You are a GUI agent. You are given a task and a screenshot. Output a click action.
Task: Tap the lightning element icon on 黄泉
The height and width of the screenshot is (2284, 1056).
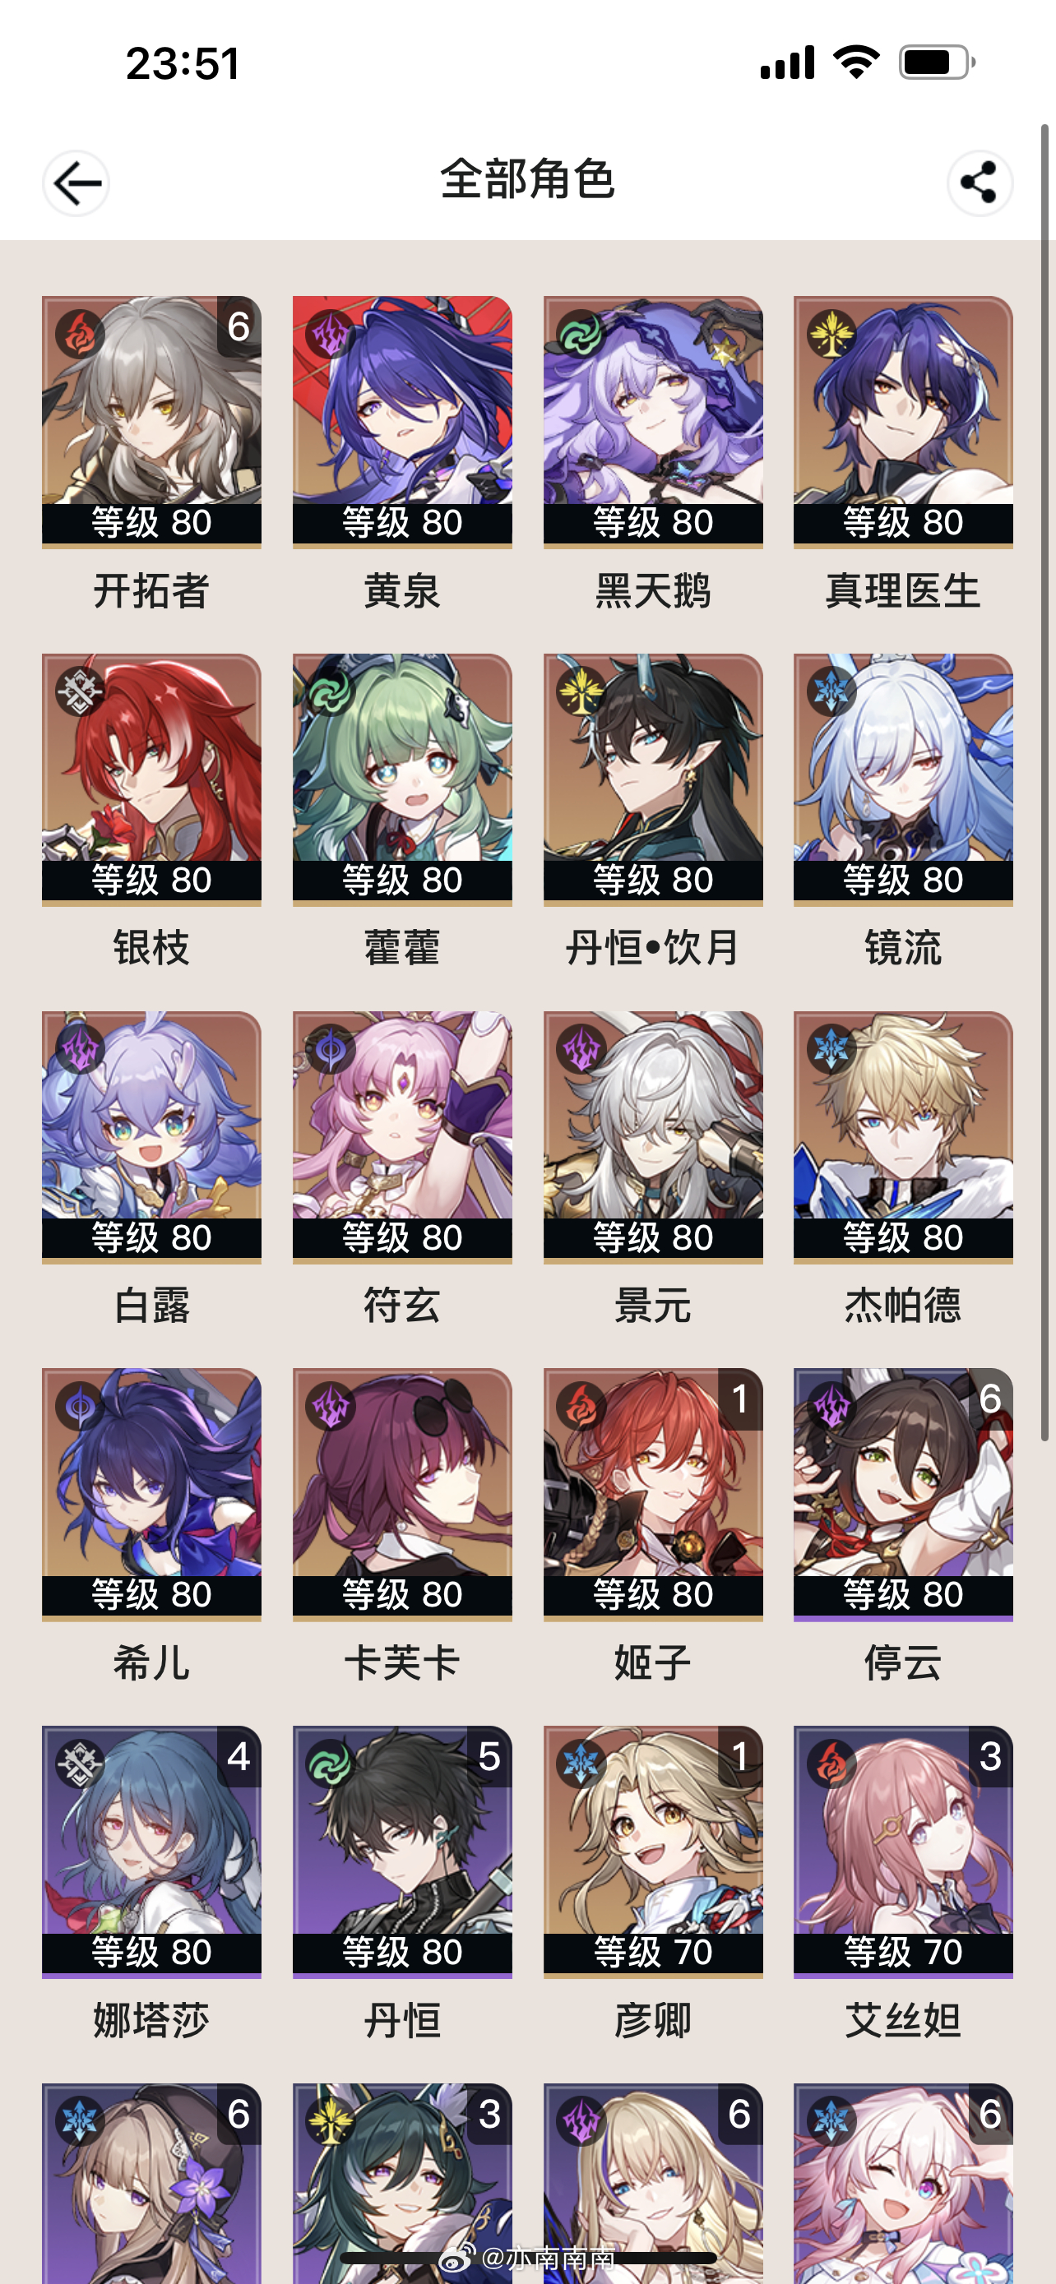click(330, 333)
